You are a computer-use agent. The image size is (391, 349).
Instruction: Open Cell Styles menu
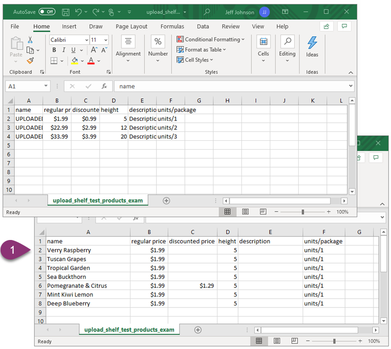[195, 60]
